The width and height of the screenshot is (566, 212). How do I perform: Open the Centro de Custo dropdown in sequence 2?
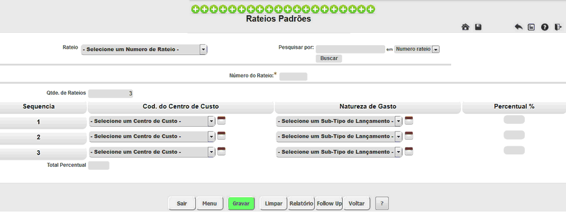(x=152, y=137)
